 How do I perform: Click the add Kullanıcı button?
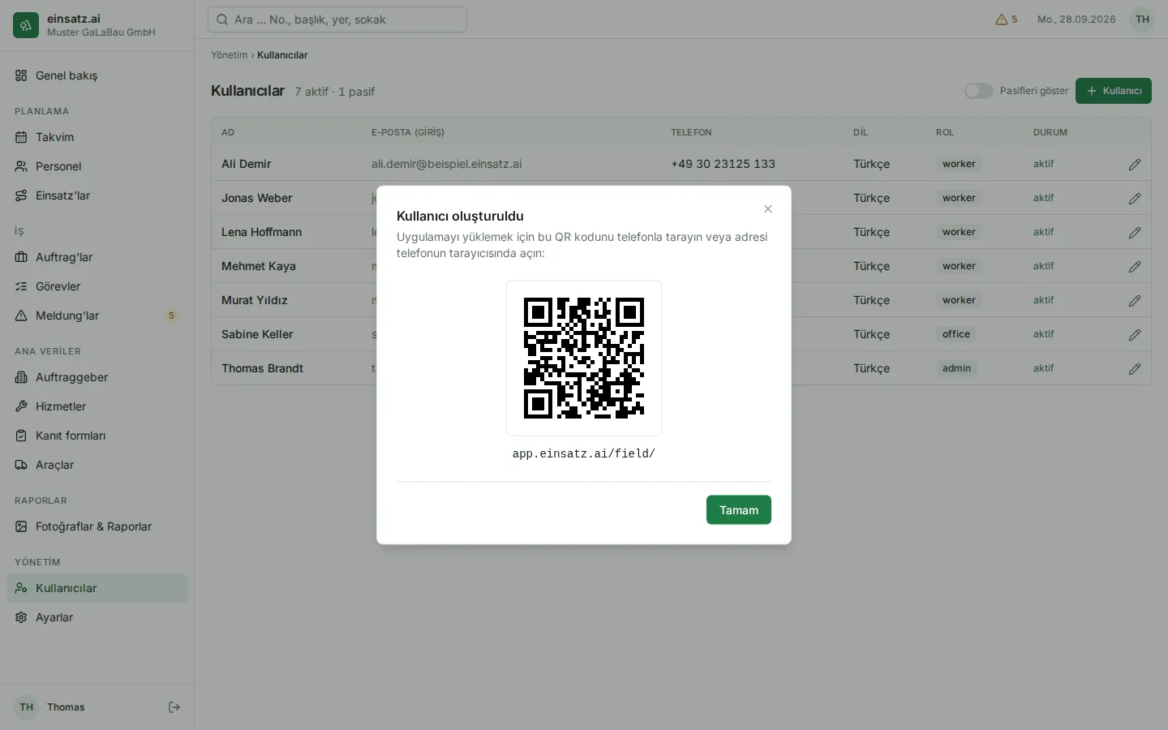tap(1114, 91)
